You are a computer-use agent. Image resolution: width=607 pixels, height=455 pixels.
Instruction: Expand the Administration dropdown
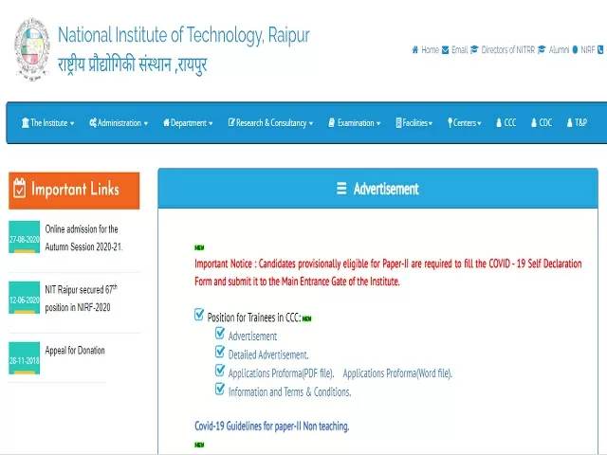click(119, 123)
